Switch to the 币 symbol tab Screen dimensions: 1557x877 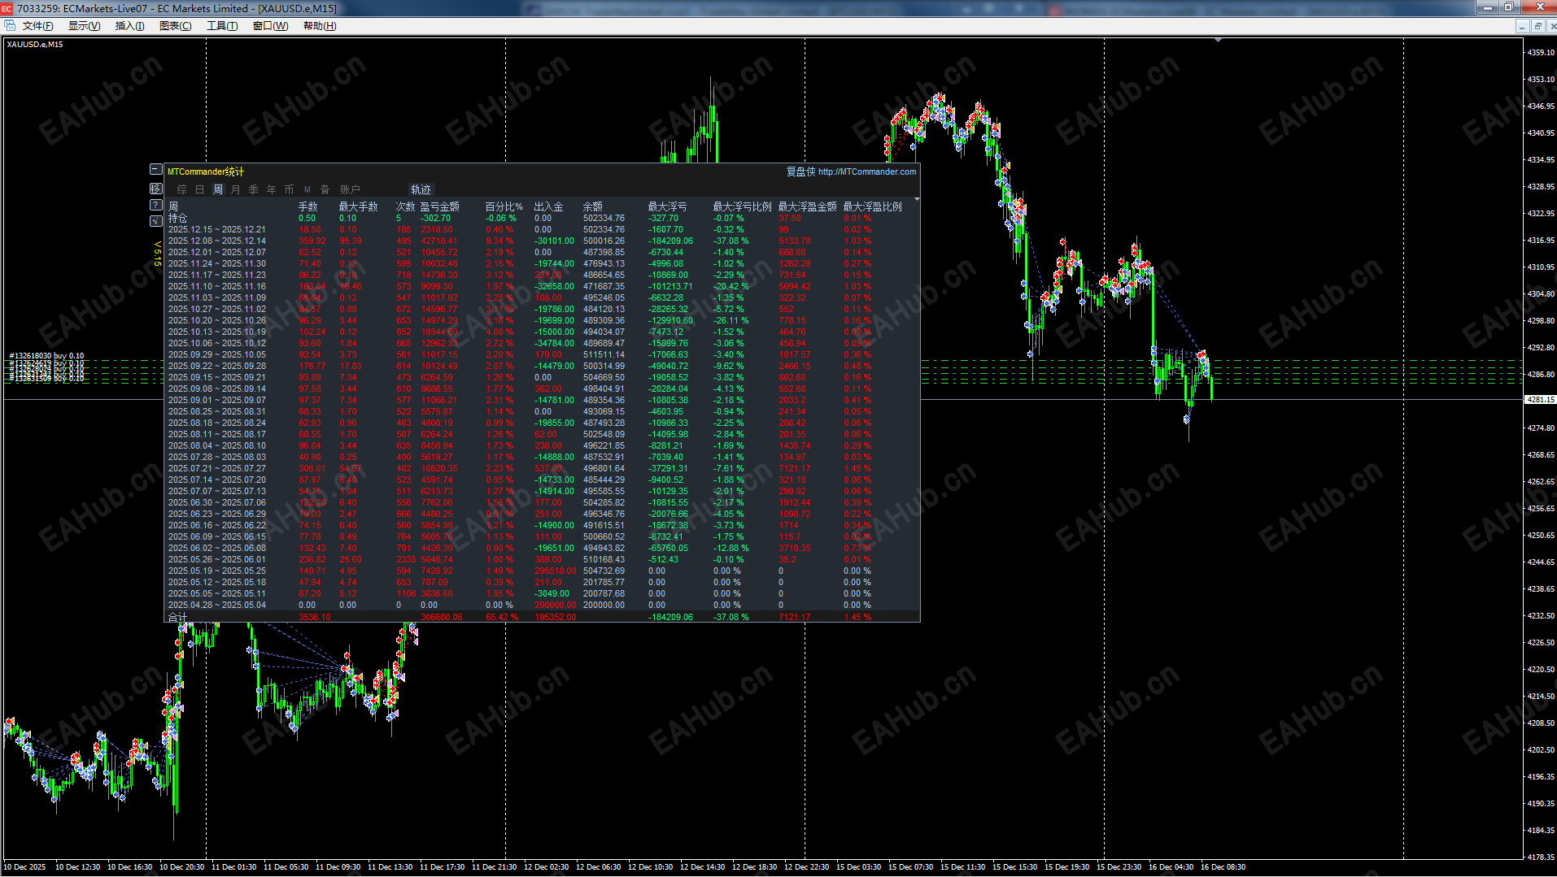pyautogui.click(x=290, y=189)
